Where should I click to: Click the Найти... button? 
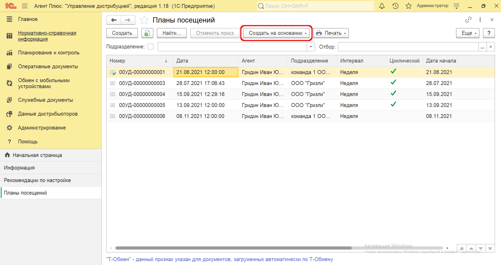click(172, 33)
